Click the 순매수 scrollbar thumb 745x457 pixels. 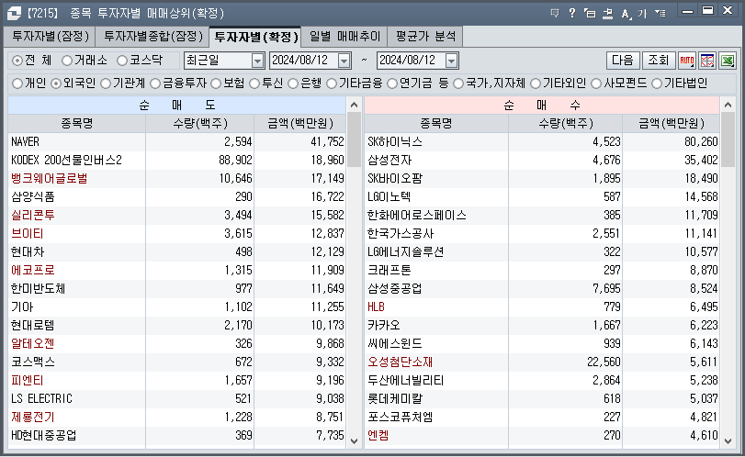pyautogui.click(x=728, y=140)
